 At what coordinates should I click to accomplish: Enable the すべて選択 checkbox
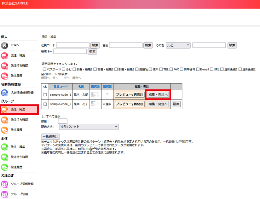tap(43, 116)
